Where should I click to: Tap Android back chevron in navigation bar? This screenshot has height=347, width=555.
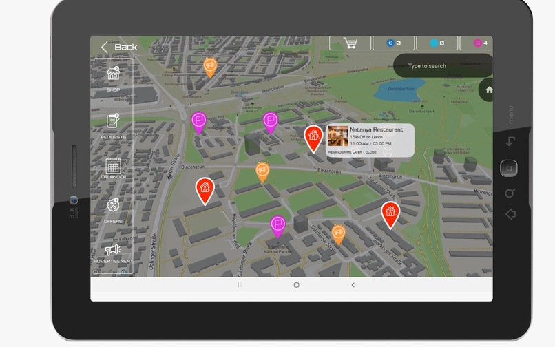coord(353,285)
